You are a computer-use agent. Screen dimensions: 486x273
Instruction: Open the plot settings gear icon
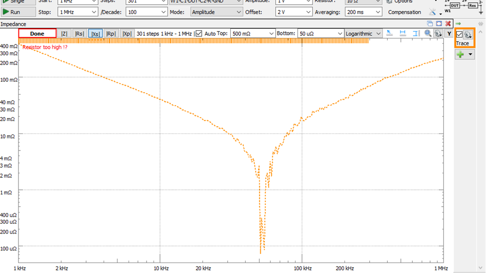[x=438, y=33]
